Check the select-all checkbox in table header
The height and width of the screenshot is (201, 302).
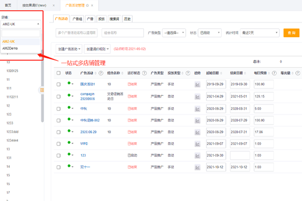point(59,73)
